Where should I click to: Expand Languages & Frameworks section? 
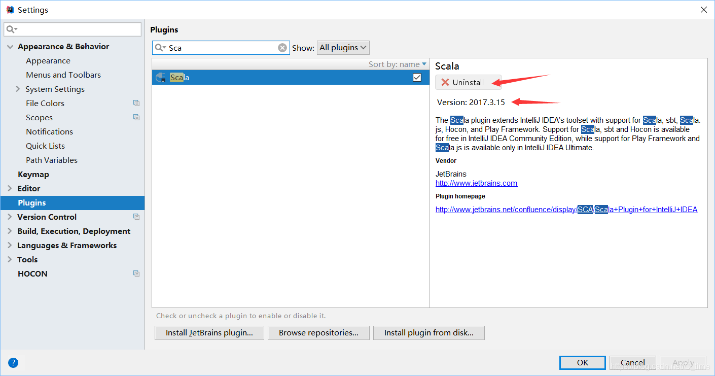(10, 245)
